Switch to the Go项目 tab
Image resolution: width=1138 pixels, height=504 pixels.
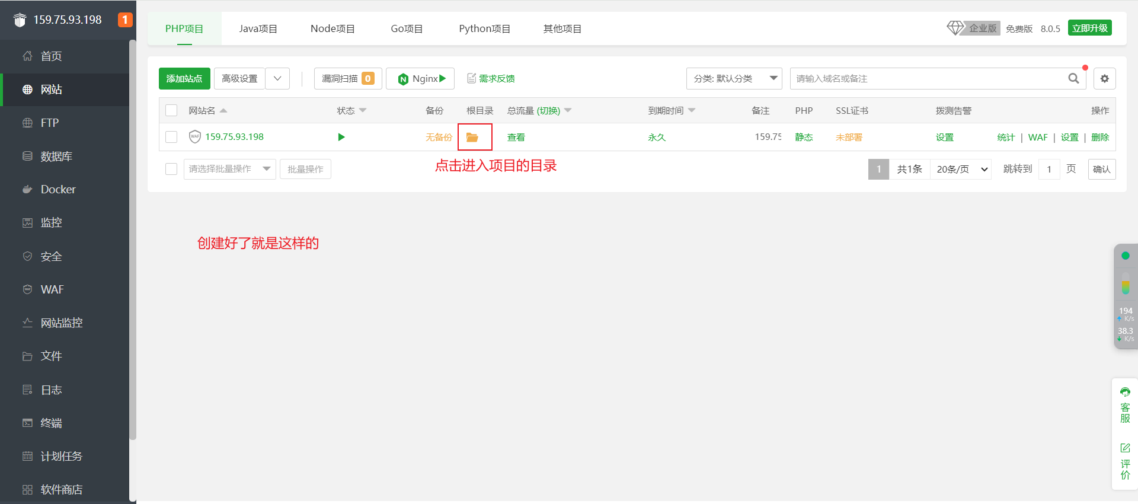tap(407, 28)
